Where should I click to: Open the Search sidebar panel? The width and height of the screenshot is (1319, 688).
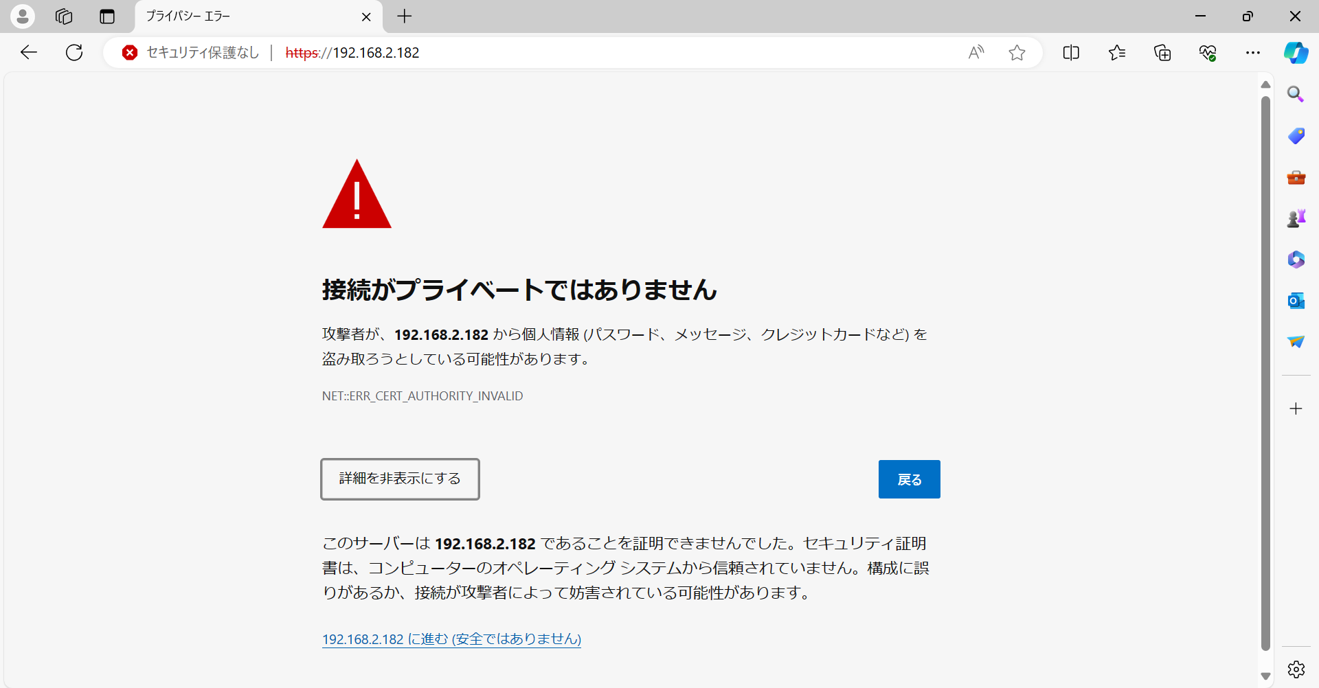1296,94
